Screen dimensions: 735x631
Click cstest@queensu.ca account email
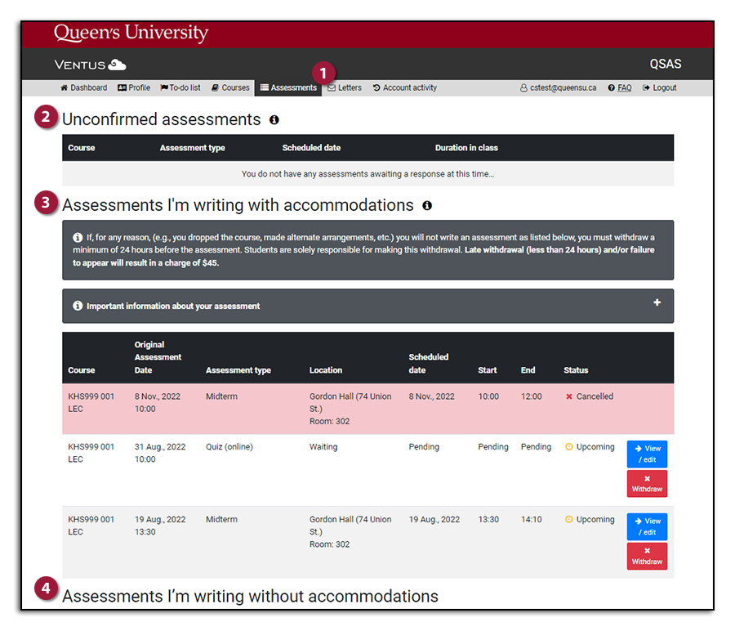click(x=559, y=88)
